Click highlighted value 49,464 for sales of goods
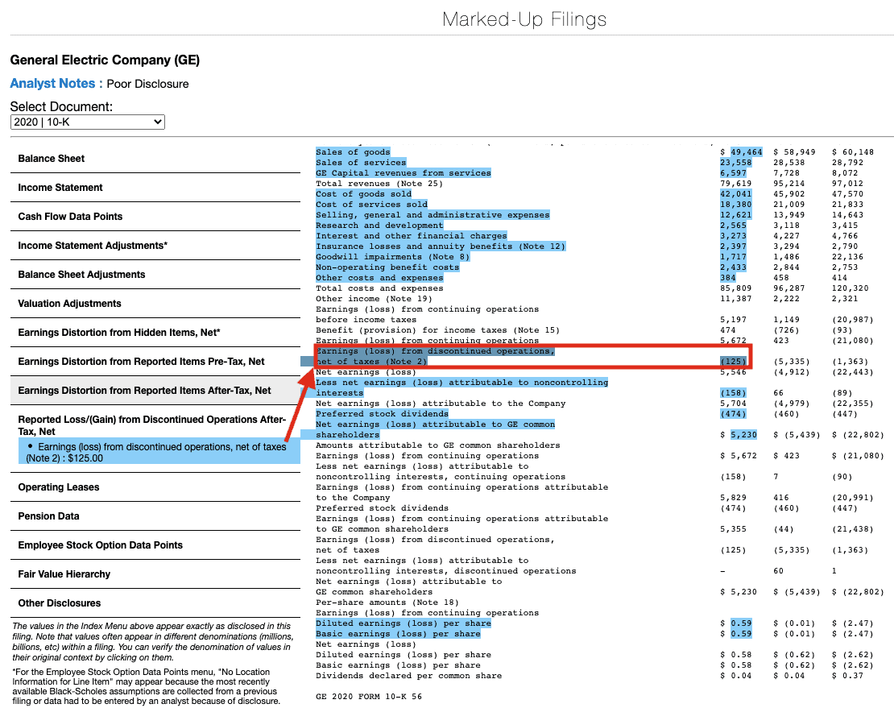 pyautogui.click(x=747, y=152)
